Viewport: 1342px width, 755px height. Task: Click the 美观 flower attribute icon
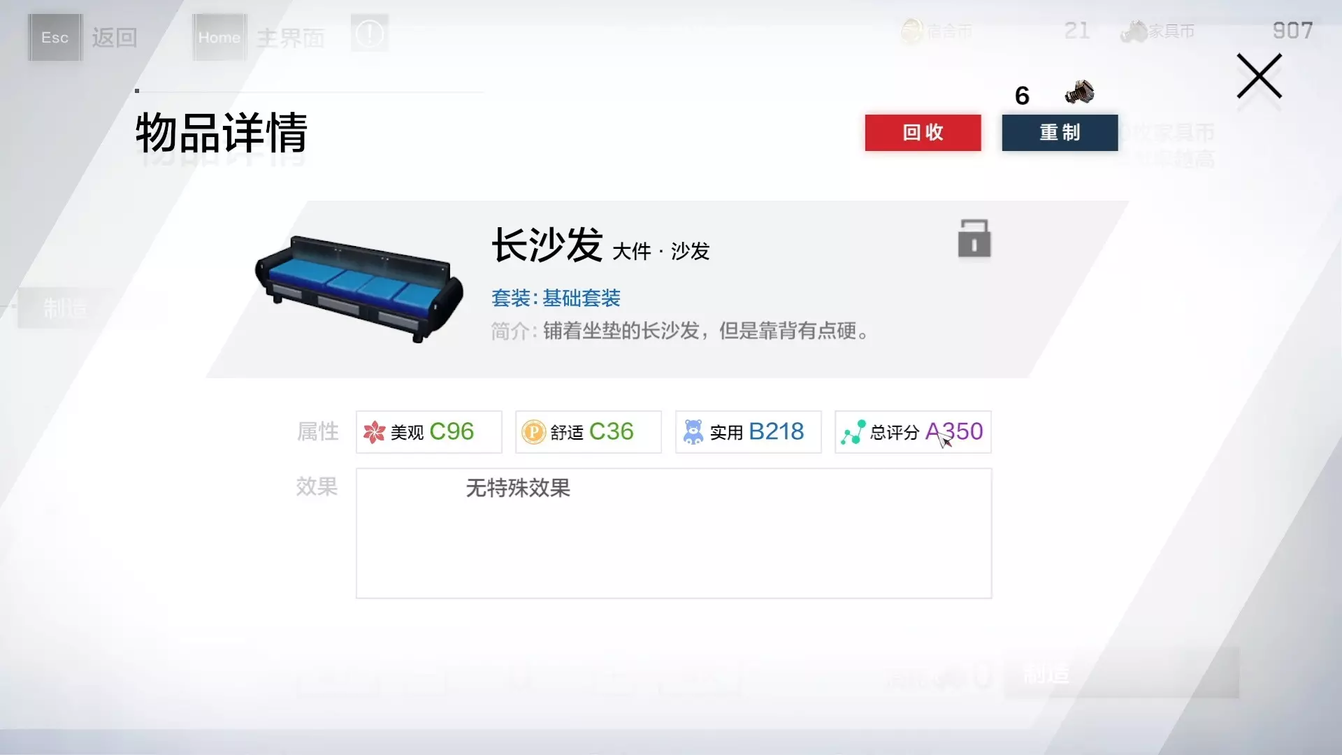[x=374, y=432]
